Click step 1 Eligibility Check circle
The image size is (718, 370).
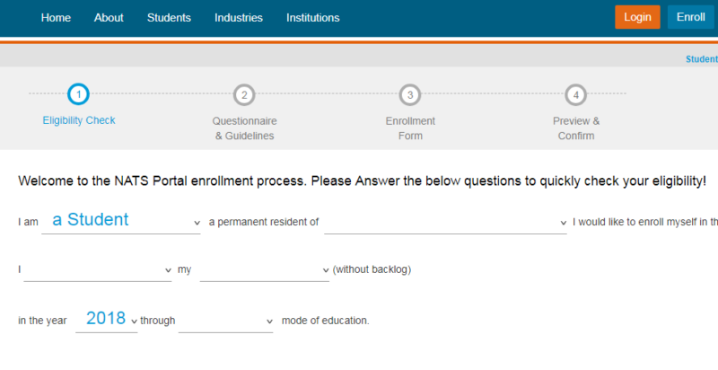[78, 93]
